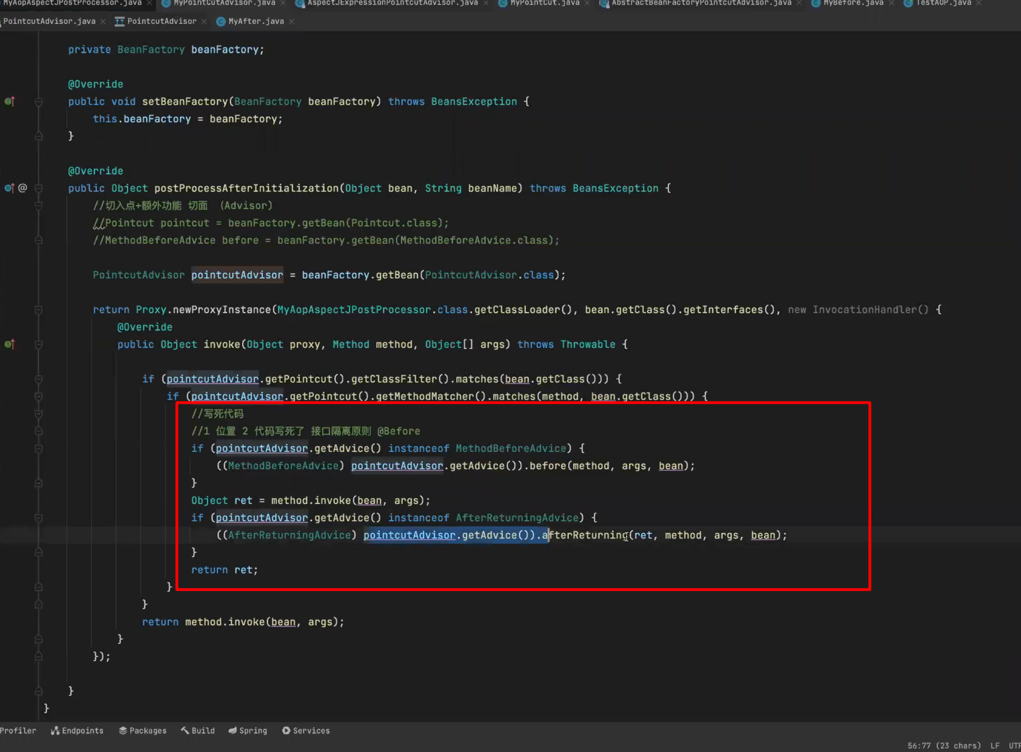1021x752 pixels.
Task: Switch to PointcutAdvisor.java tab in second row
Action: [x=49, y=21]
